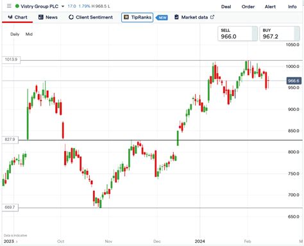Click the News tab newspaper icon
The image size is (304, 246).
(41, 17)
